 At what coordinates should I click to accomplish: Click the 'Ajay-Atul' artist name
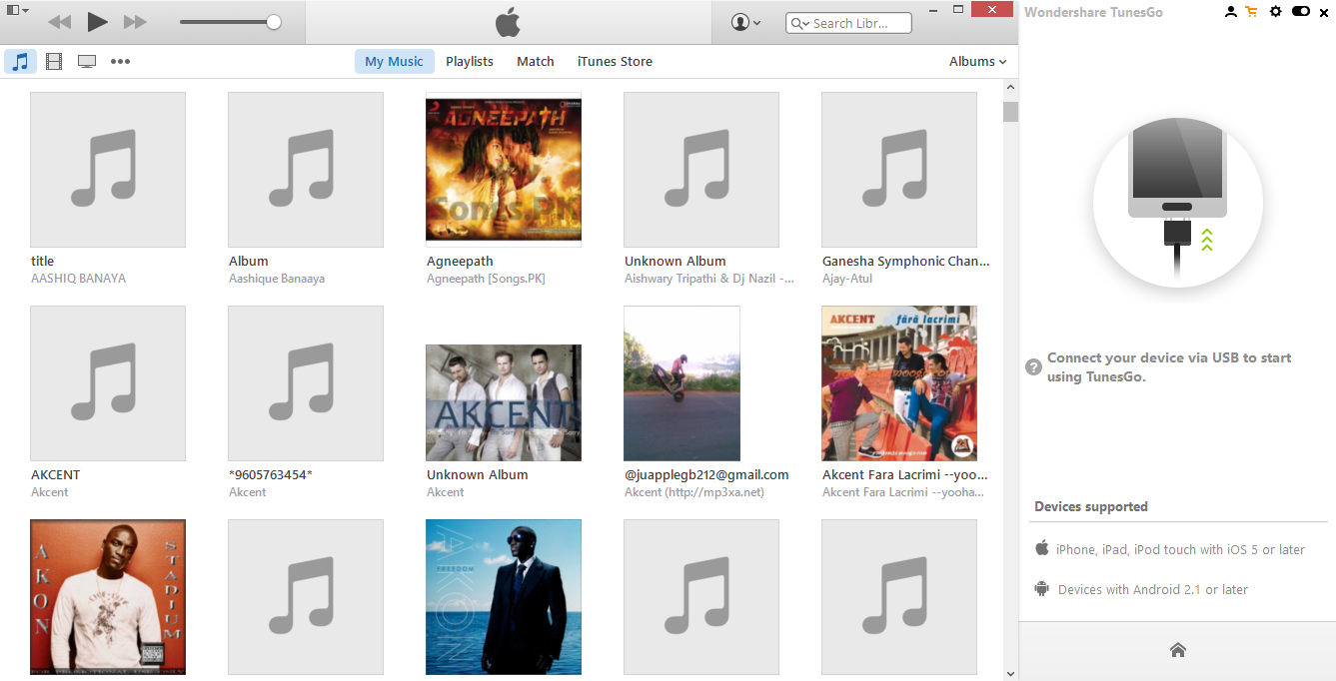tap(847, 279)
